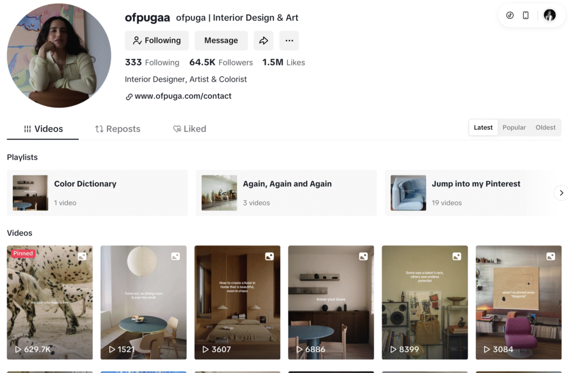Image resolution: width=568 pixels, height=373 pixels.
Task: Open the three-dots more options menu
Action: pyautogui.click(x=289, y=41)
